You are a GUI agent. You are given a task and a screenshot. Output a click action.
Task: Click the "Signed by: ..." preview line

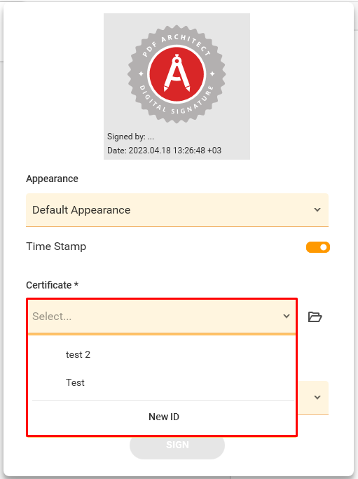(130, 137)
